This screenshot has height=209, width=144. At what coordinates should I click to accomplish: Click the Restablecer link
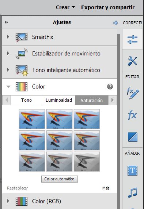[x=18, y=188]
